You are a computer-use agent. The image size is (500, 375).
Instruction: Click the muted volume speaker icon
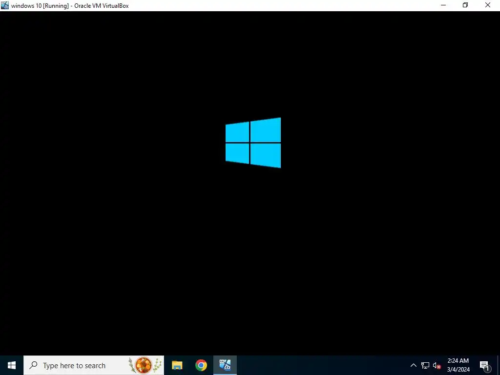(x=437, y=365)
